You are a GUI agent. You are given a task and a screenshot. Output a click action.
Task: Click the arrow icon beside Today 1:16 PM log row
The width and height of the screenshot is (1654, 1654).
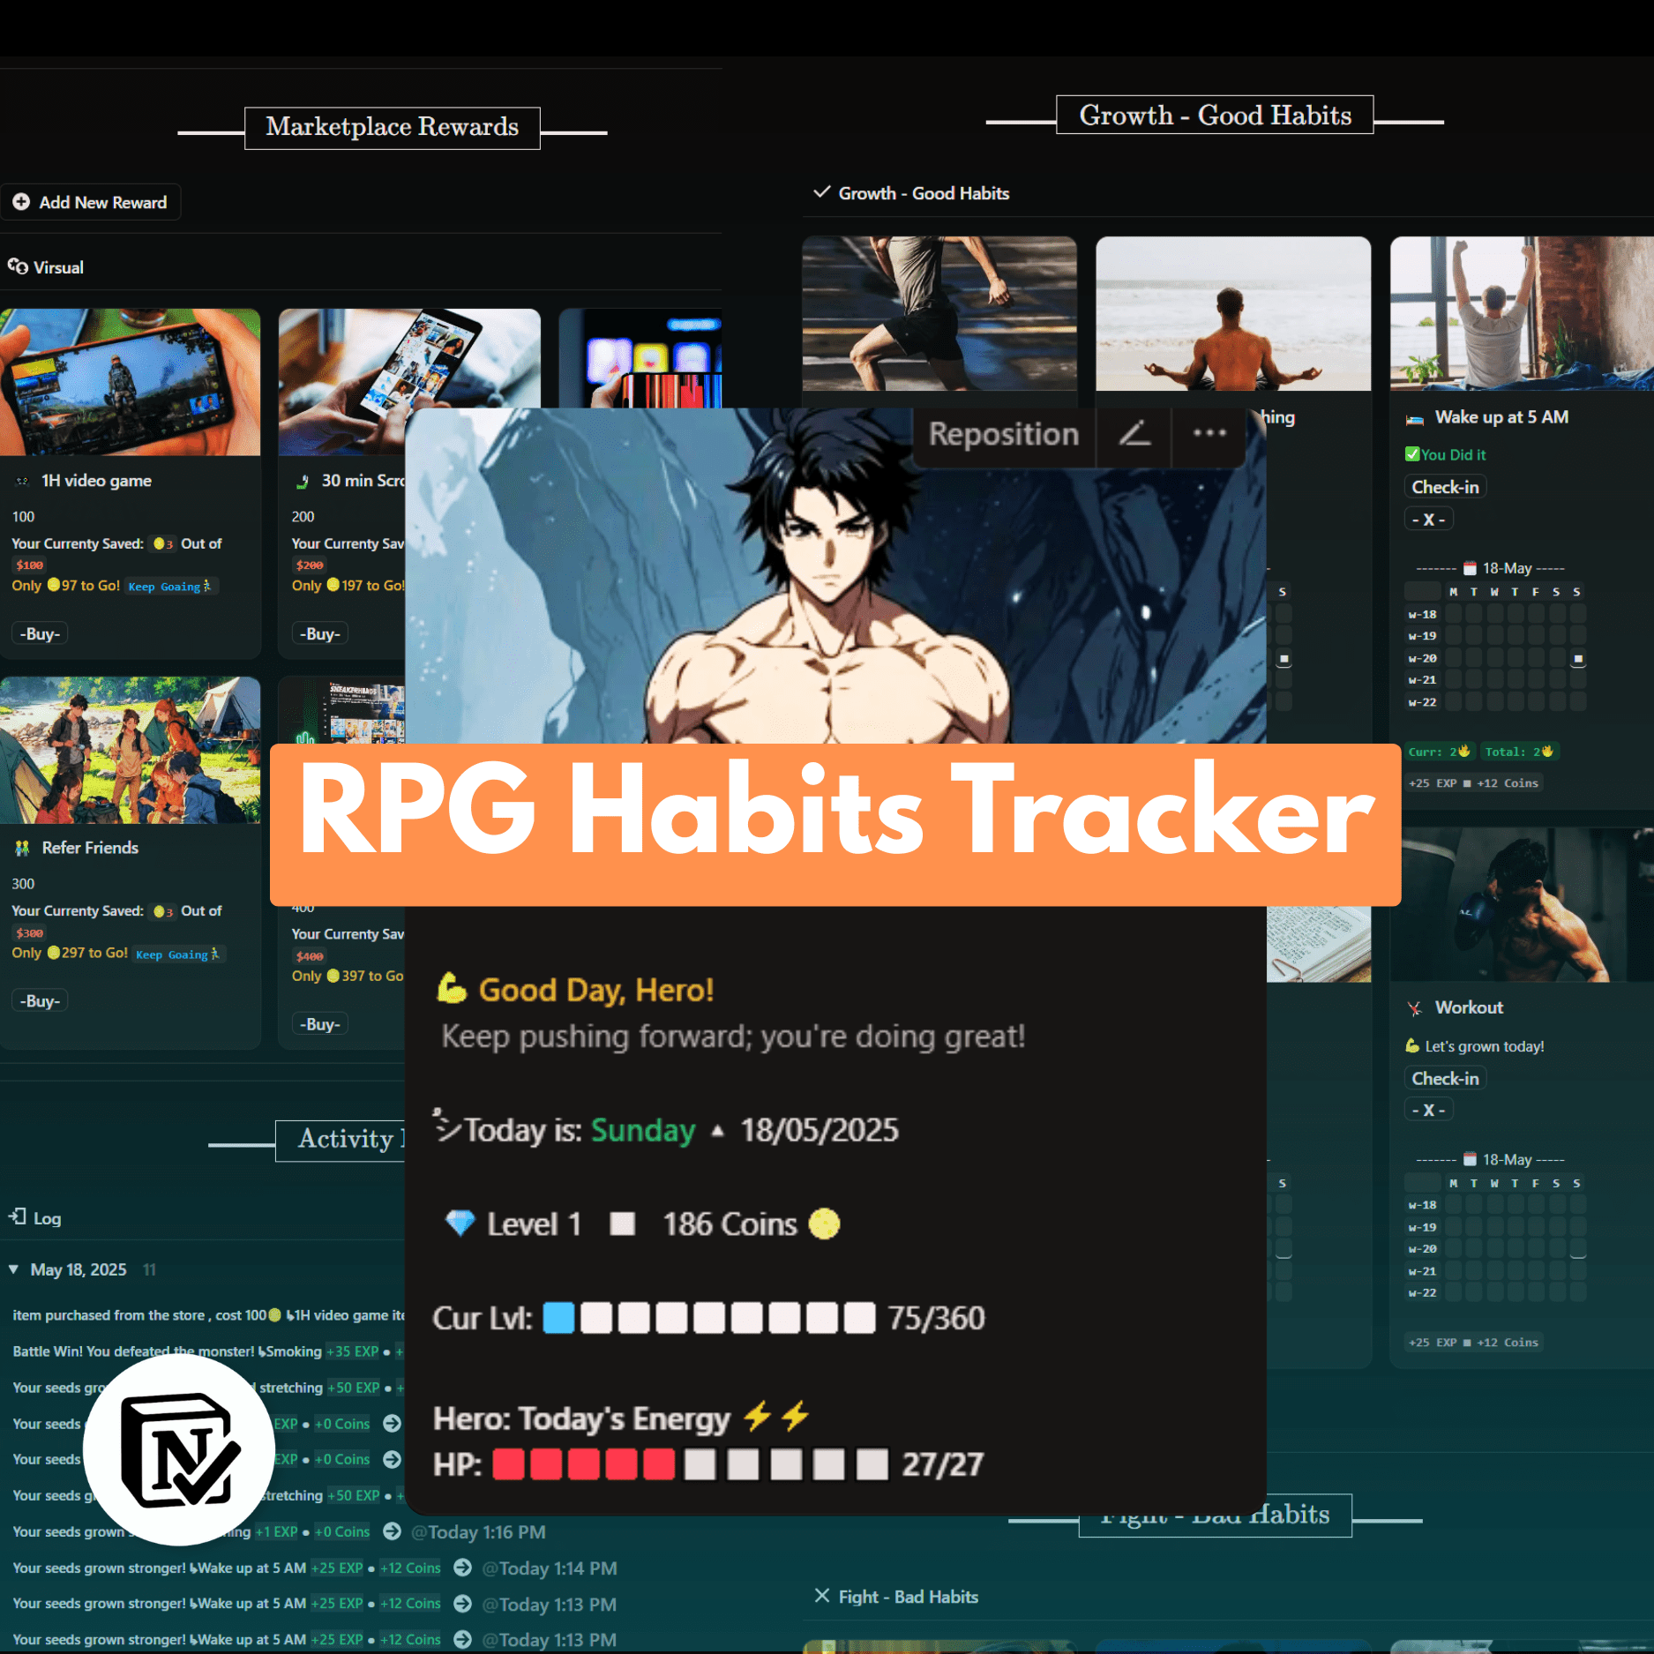[x=392, y=1531]
